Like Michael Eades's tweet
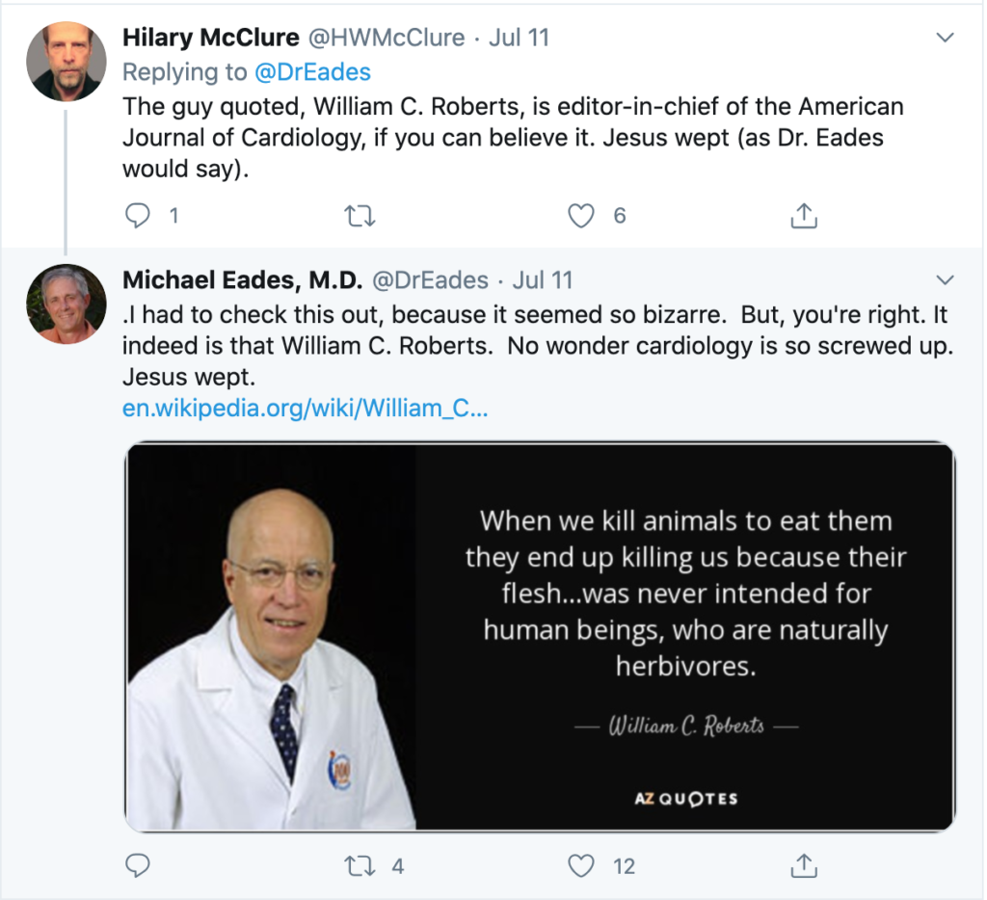This screenshot has height=900, width=987. tap(580, 865)
